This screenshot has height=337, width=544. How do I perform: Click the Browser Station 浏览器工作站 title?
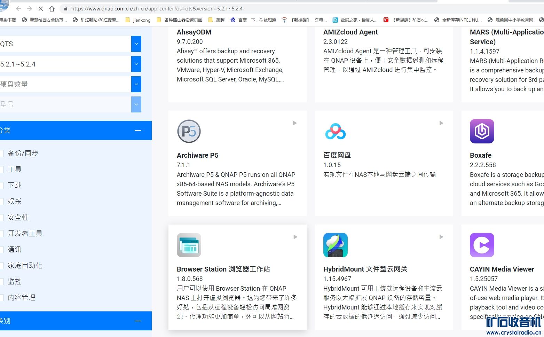[x=223, y=269]
